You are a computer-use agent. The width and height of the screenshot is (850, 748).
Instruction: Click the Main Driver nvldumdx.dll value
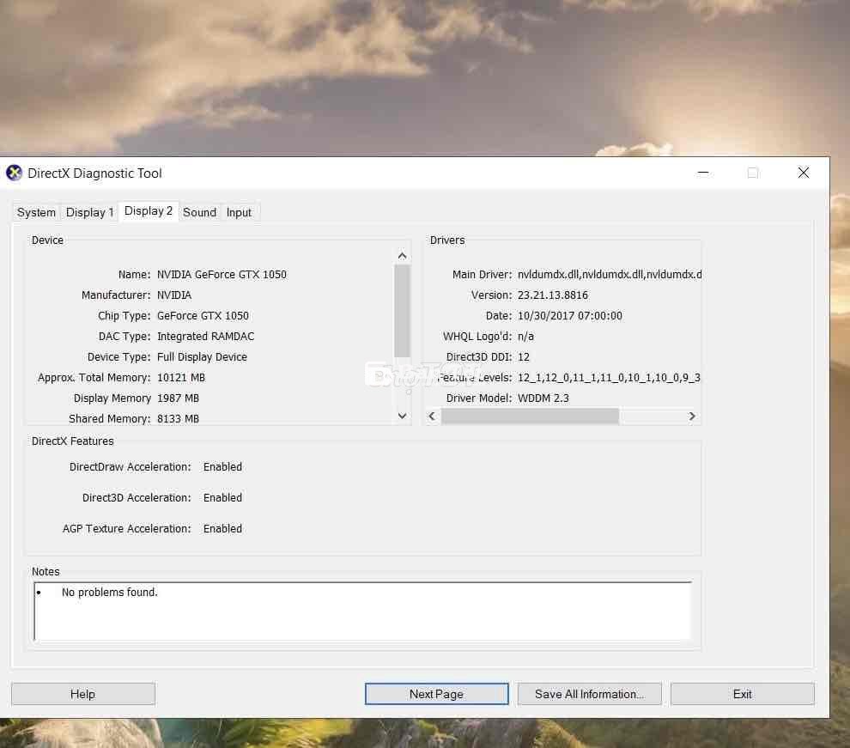[x=610, y=275]
